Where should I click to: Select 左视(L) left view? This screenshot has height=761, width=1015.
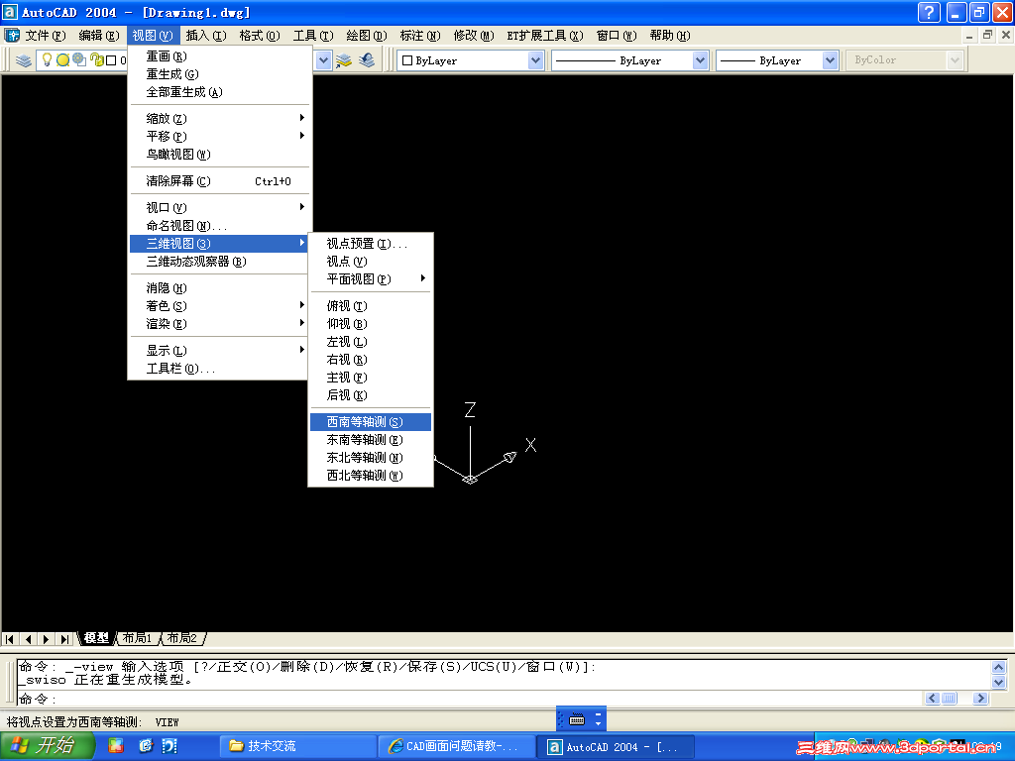tap(371, 342)
